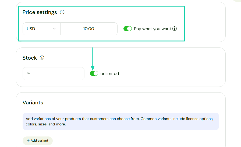Click the 'Pay what you want' label text

coord(153,29)
